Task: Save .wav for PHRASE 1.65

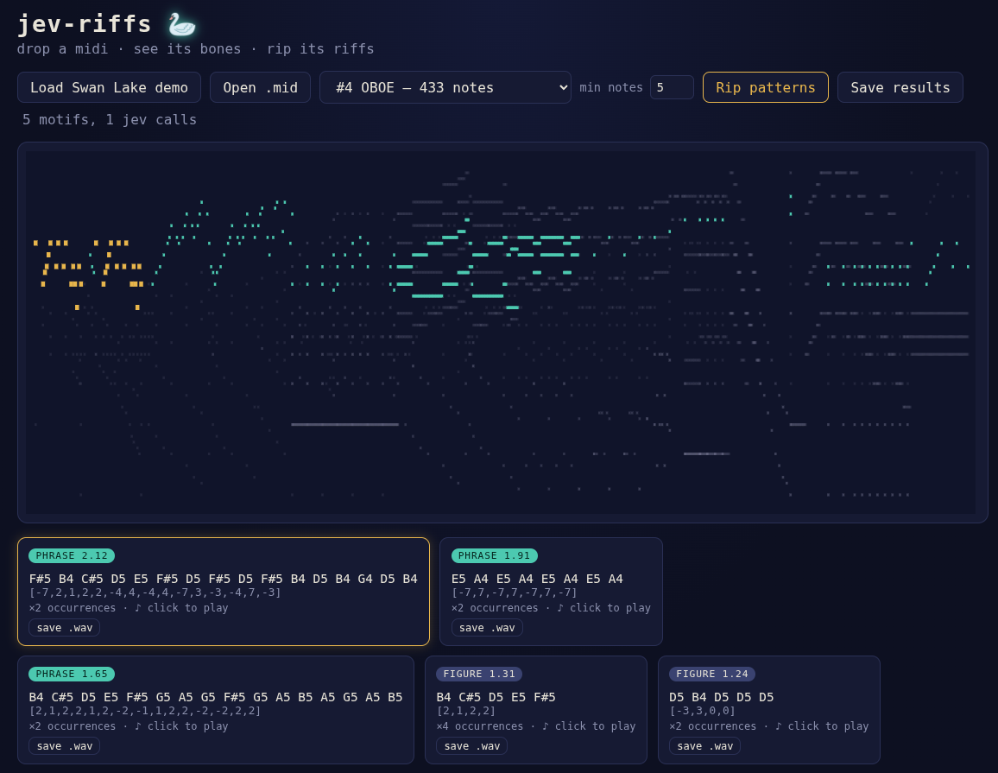Action: (64, 746)
